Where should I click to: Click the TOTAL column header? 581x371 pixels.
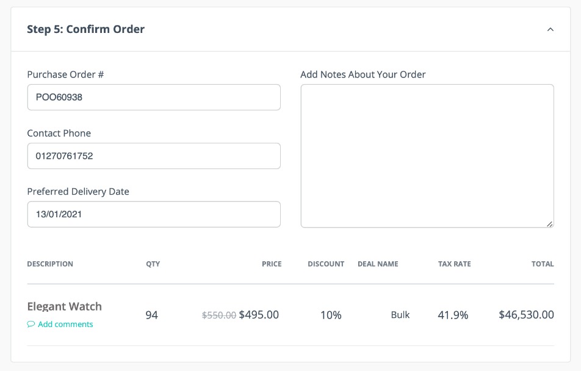(x=543, y=264)
